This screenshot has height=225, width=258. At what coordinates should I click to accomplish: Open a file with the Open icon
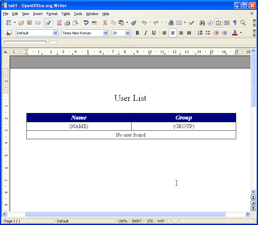(21, 23)
